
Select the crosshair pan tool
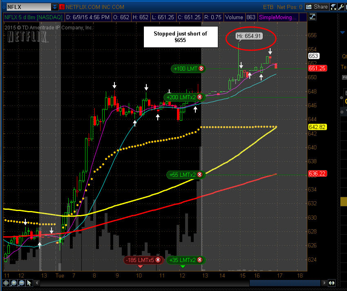coord(6,283)
